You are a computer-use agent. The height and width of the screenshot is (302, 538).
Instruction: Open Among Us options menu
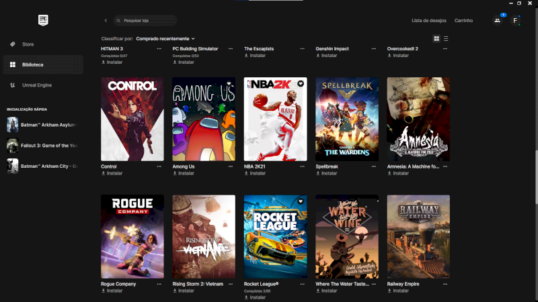coord(231,166)
